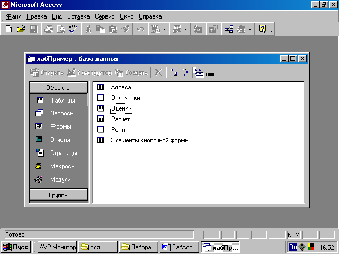This screenshot has width=339, height=254.
Task: Click the Properties toolbar icon
Action: coord(213,29)
